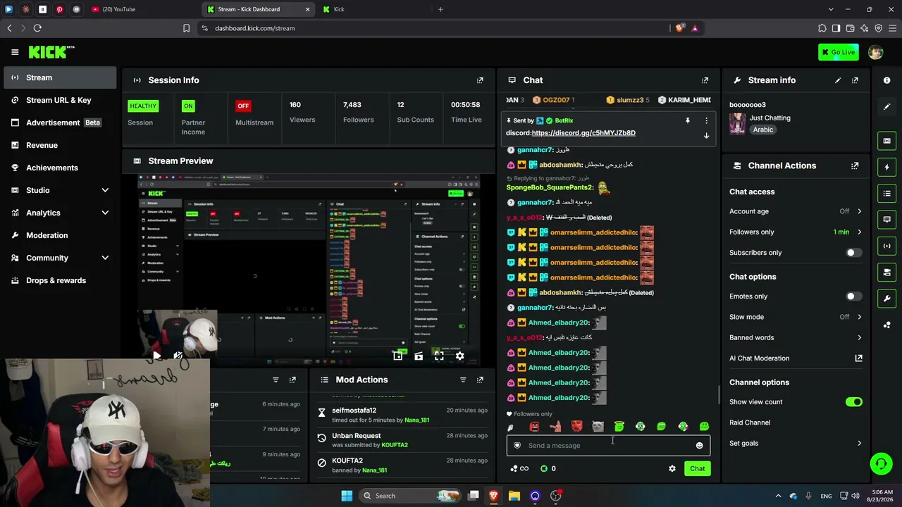This screenshot has width=902, height=507.
Task: Open Followers only duration chevron
Action: tap(859, 232)
